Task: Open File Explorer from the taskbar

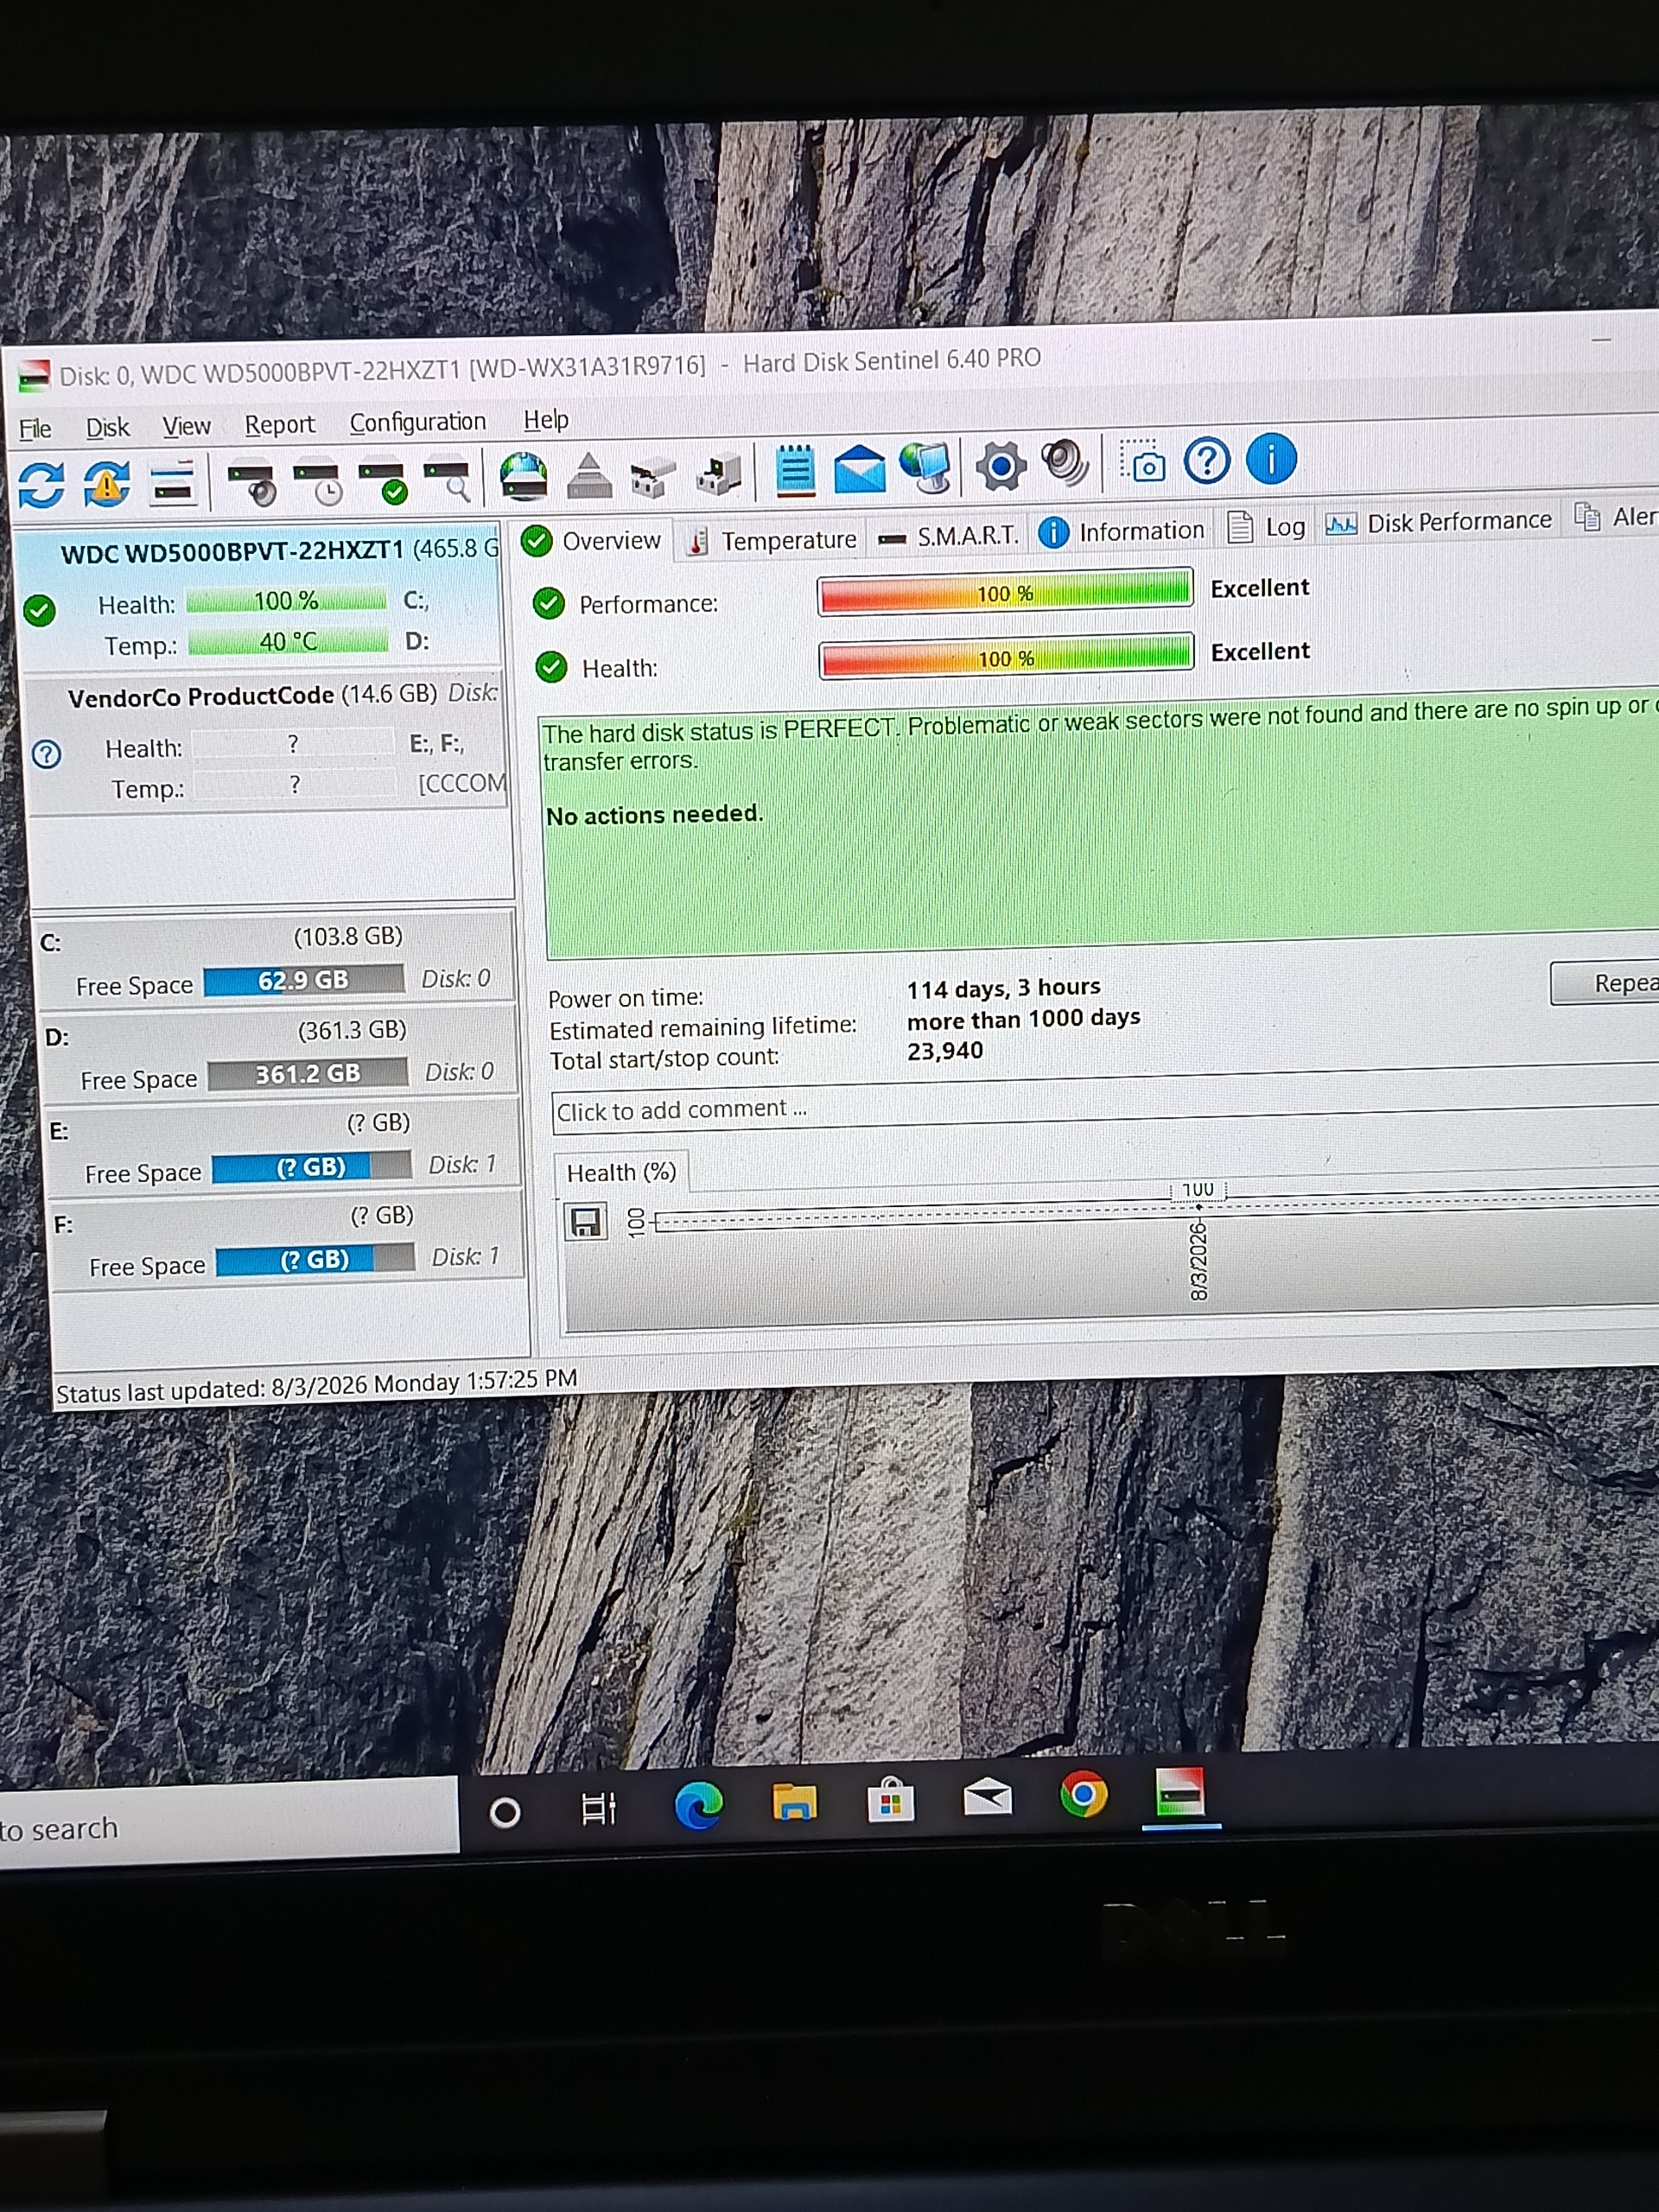Action: tap(794, 1803)
